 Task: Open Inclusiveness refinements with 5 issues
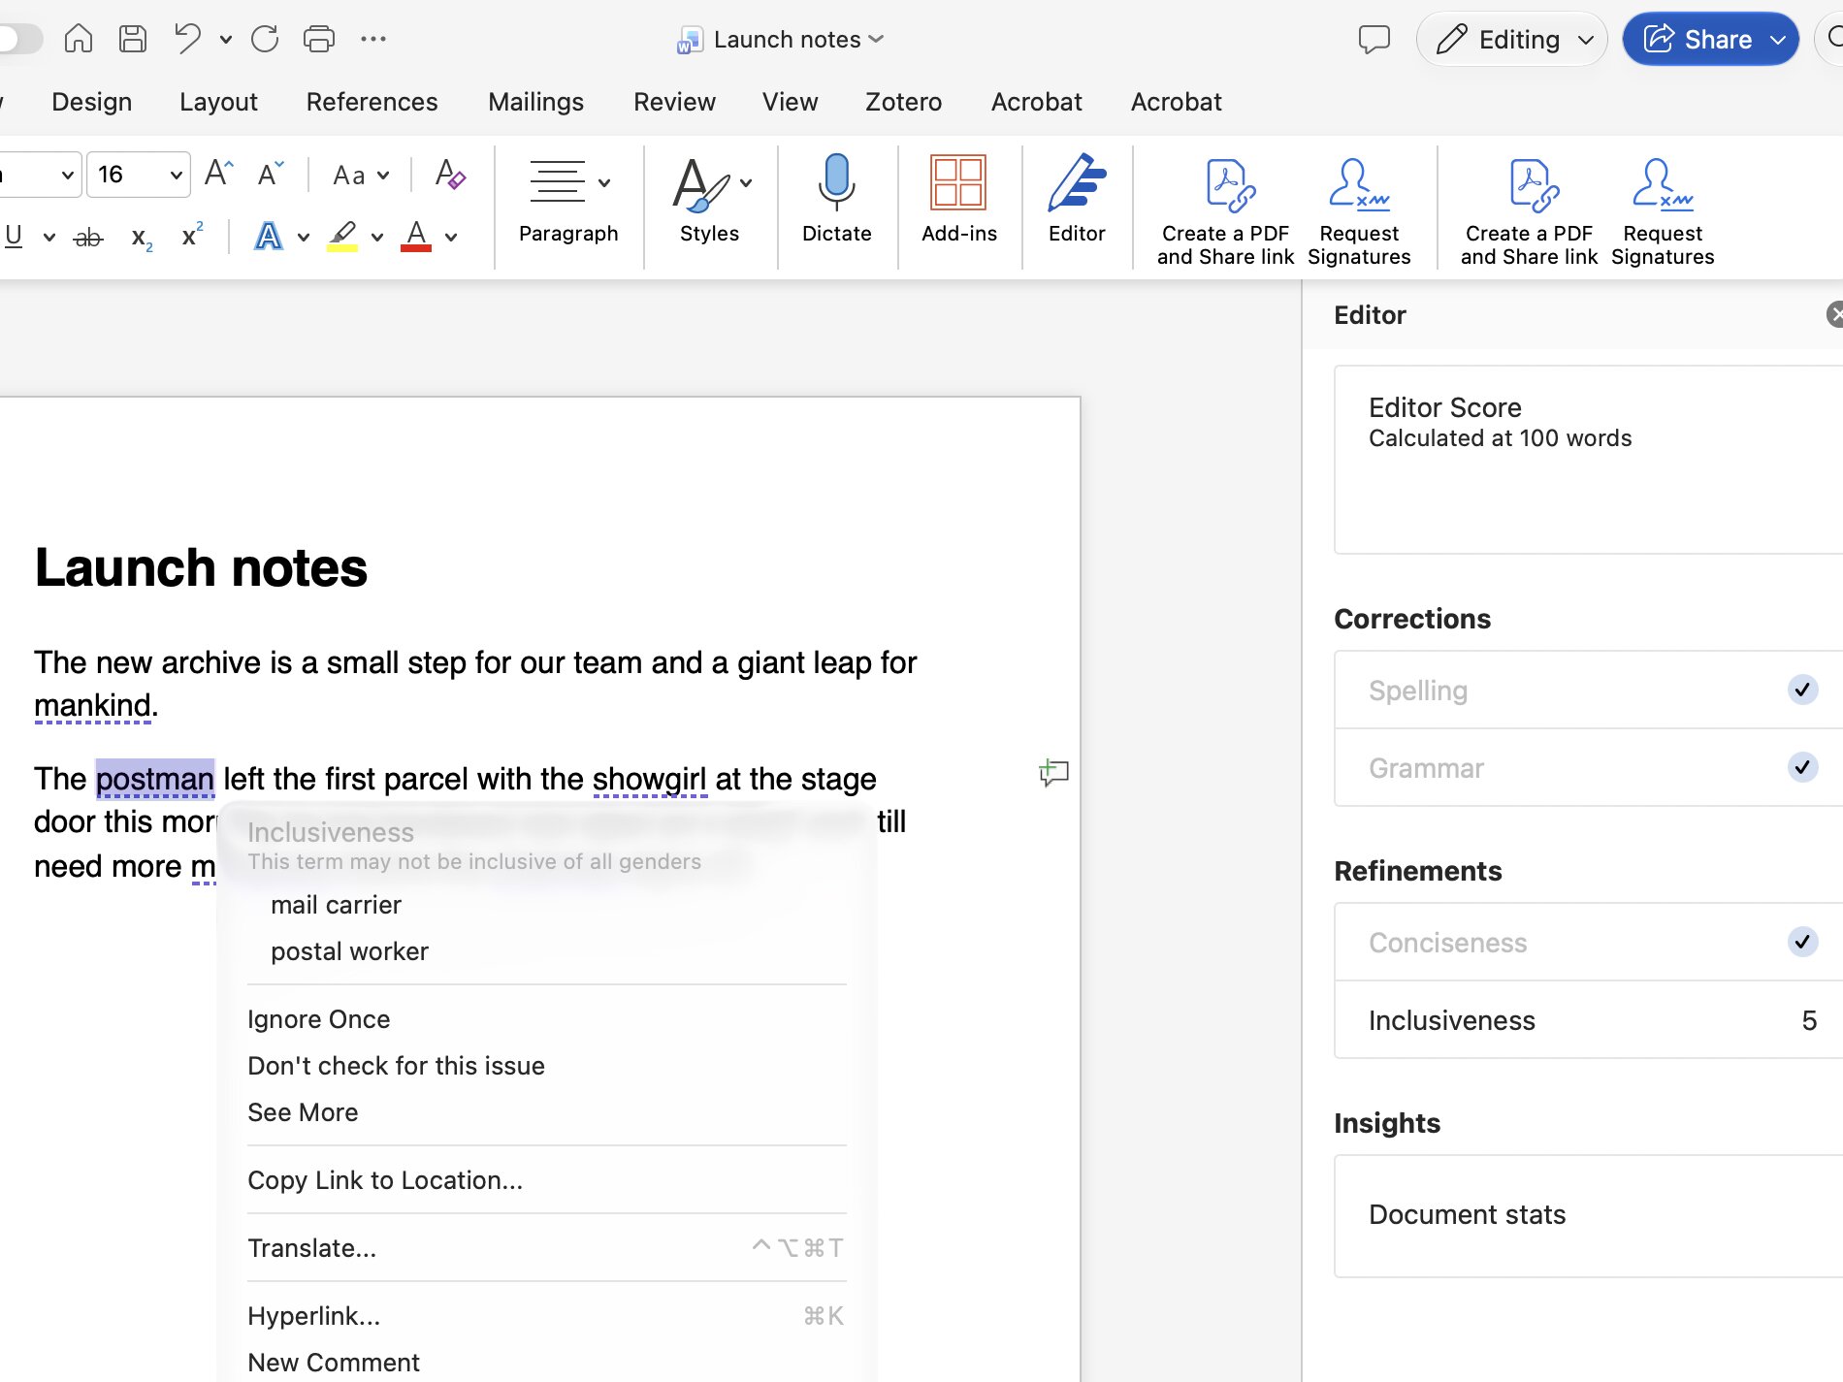pos(1589,1019)
